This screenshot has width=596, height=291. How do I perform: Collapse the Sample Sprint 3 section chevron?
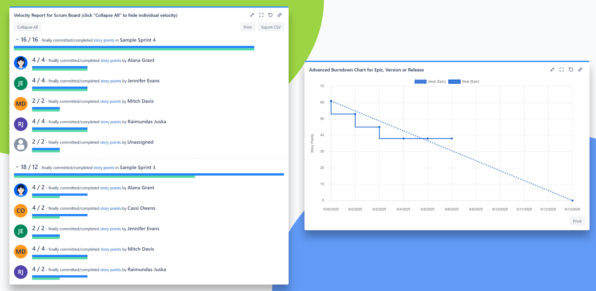click(x=17, y=167)
